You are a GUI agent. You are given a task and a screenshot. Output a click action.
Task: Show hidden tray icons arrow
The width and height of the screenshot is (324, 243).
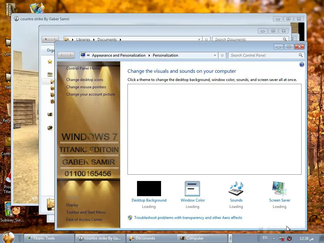274,239
